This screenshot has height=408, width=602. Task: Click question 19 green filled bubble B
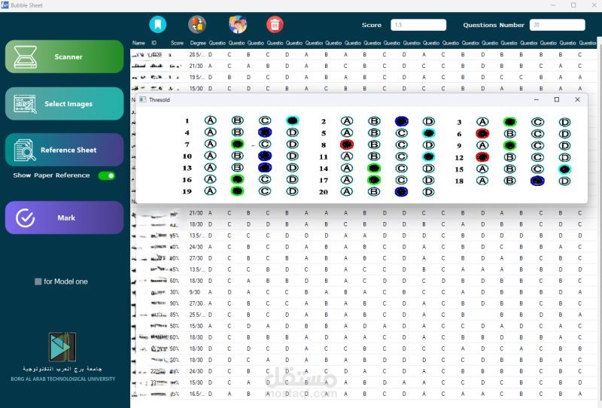point(238,191)
